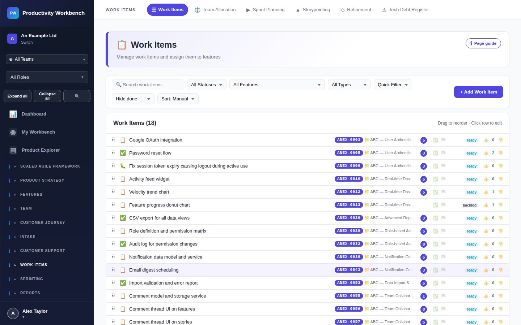The height and width of the screenshot is (325, 521).
Task: Open the All Features dropdown
Action: pyautogui.click(x=277, y=85)
